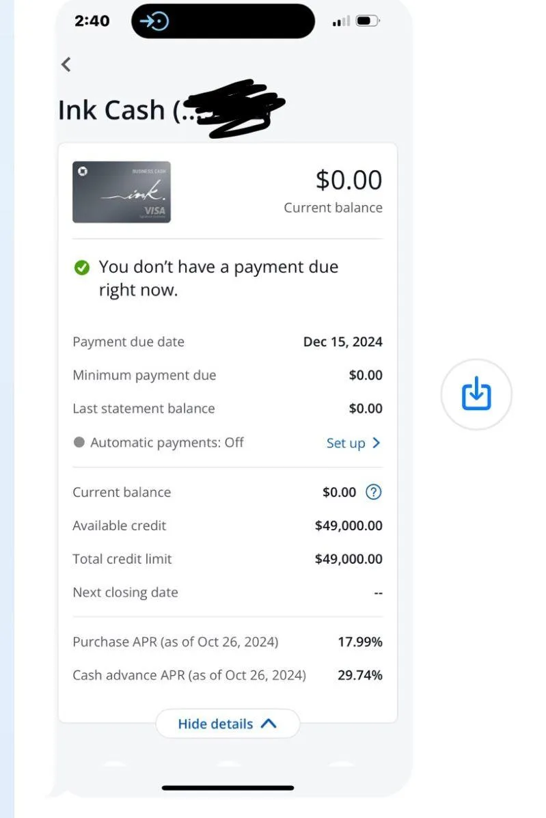Tap the gray automatic payments status dot

pyautogui.click(x=79, y=442)
